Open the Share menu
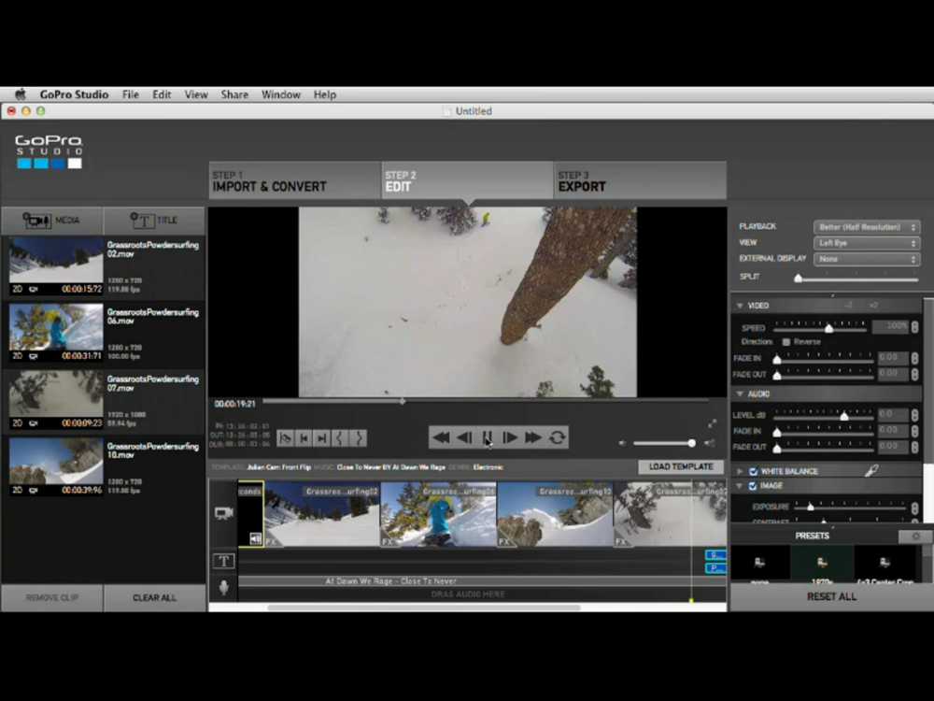This screenshot has width=934, height=701. (234, 94)
